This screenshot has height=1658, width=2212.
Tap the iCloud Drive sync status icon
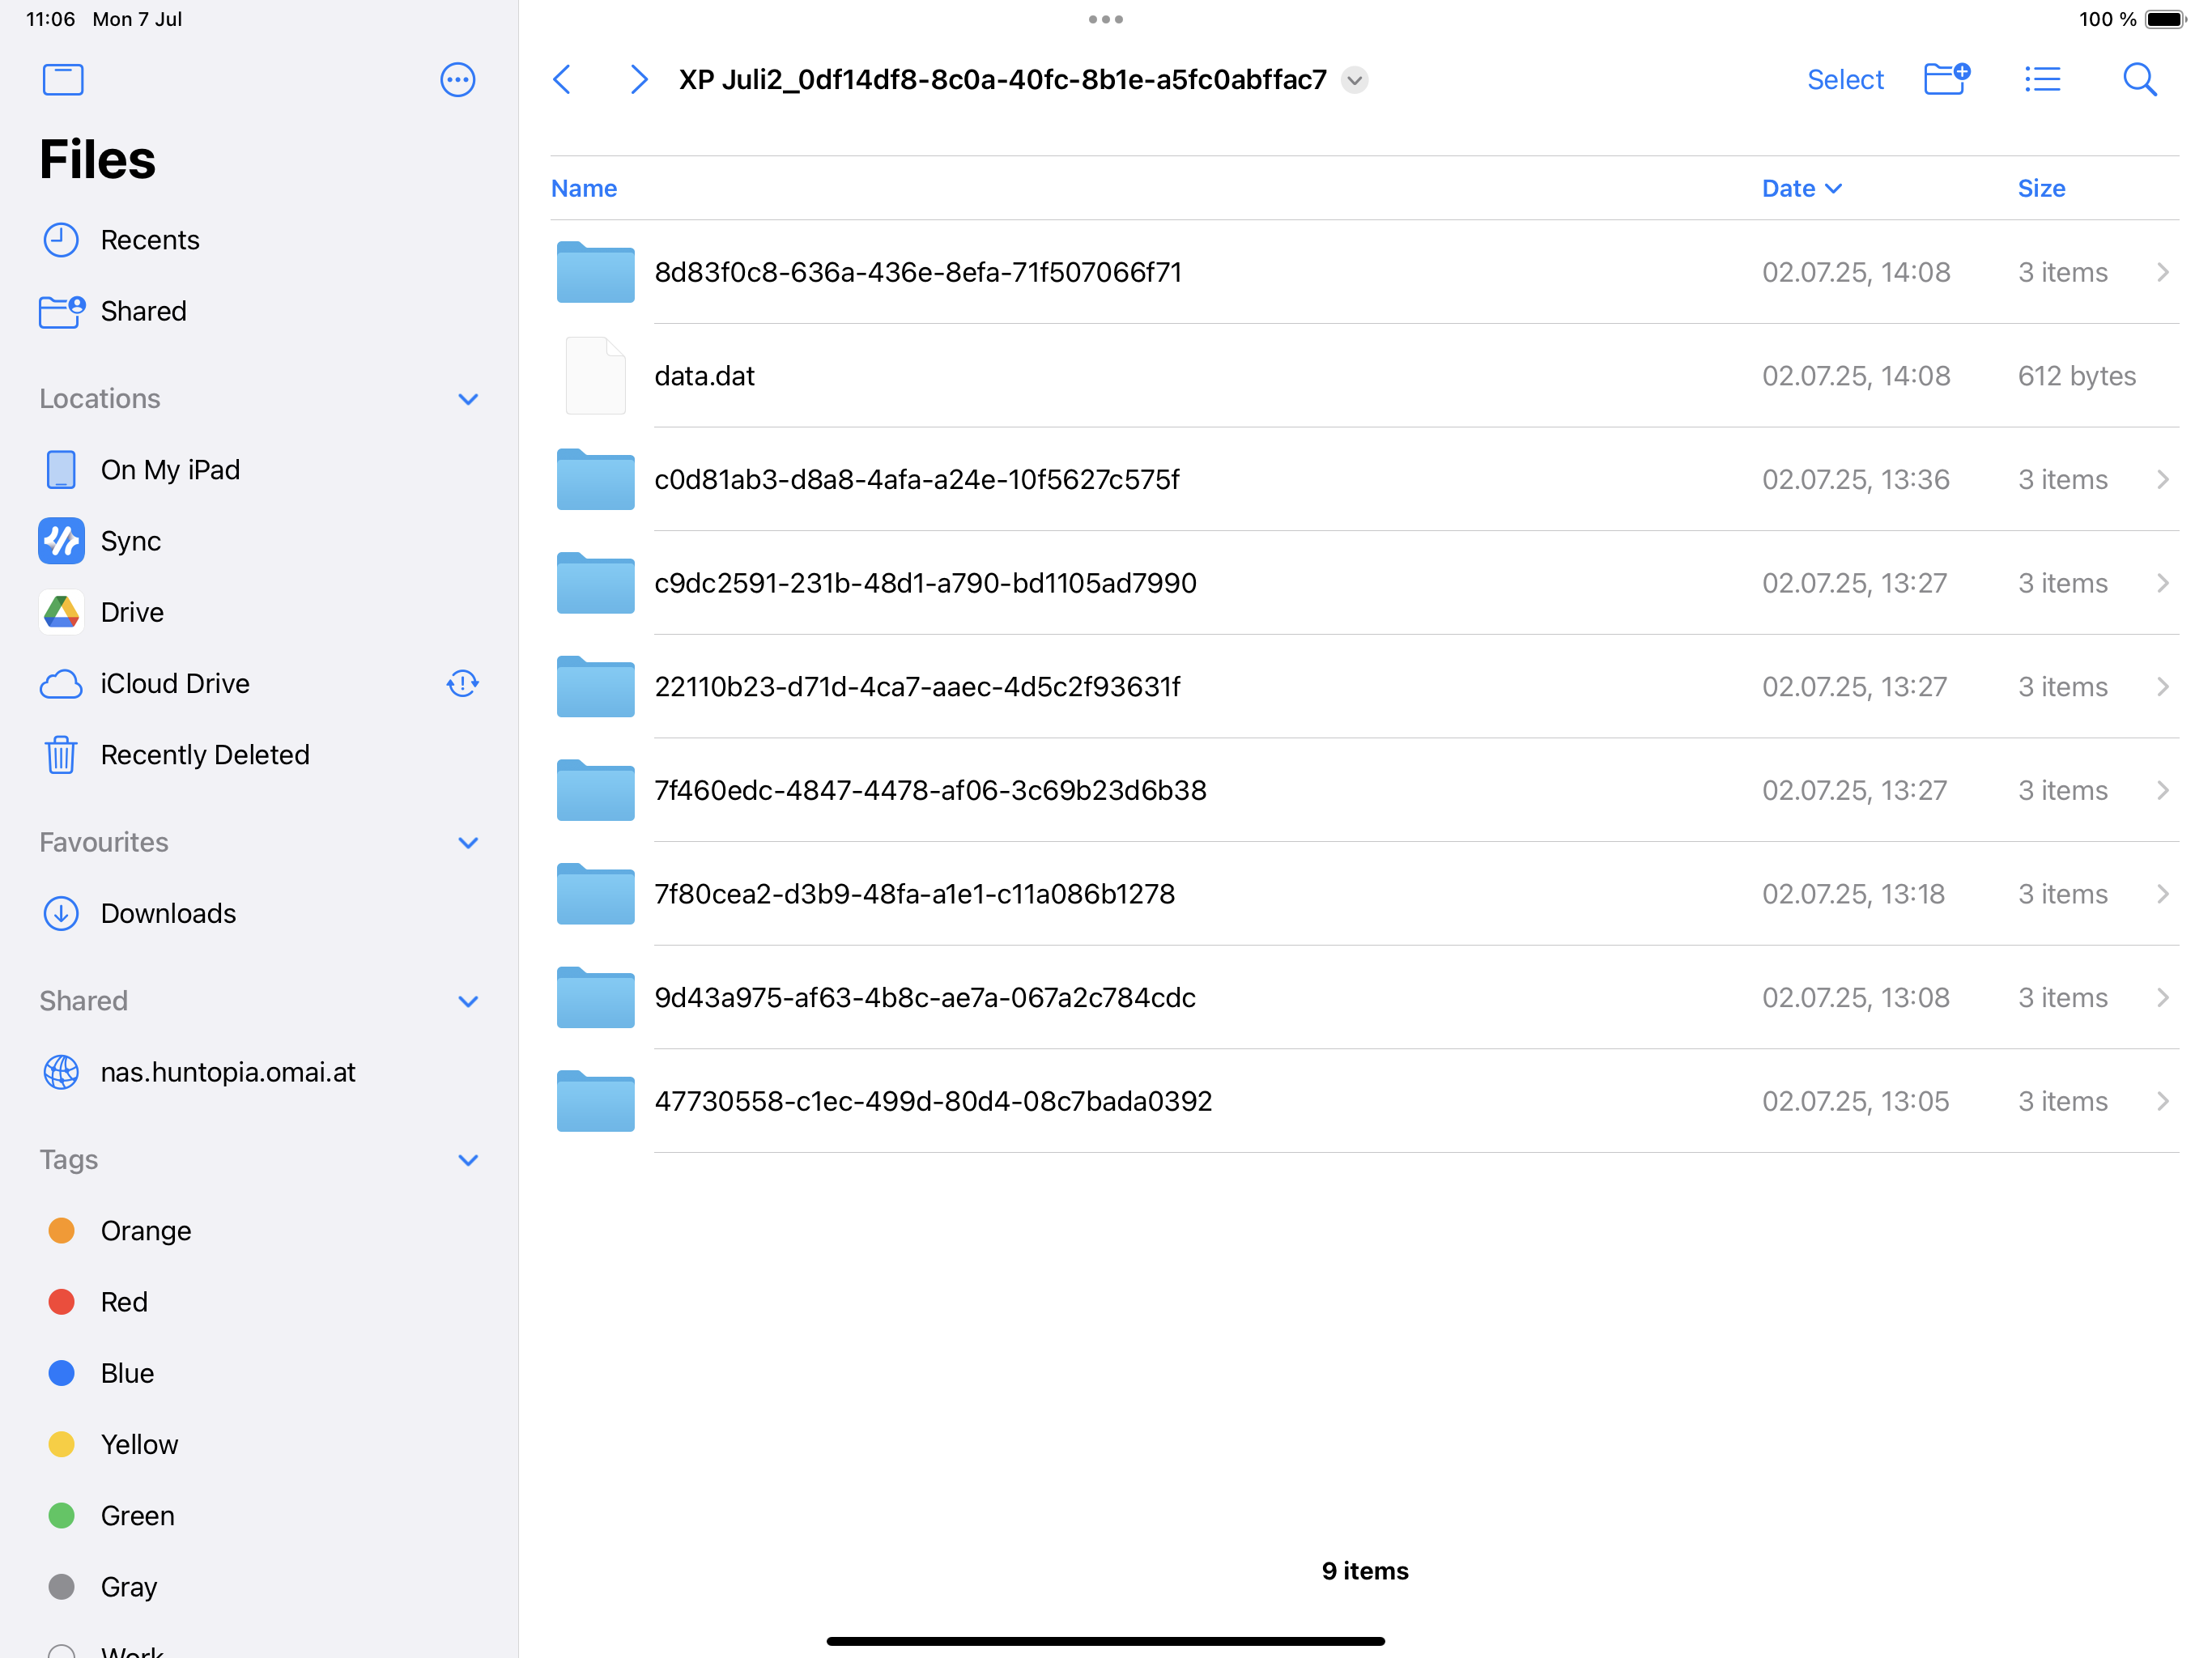click(462, 683)
